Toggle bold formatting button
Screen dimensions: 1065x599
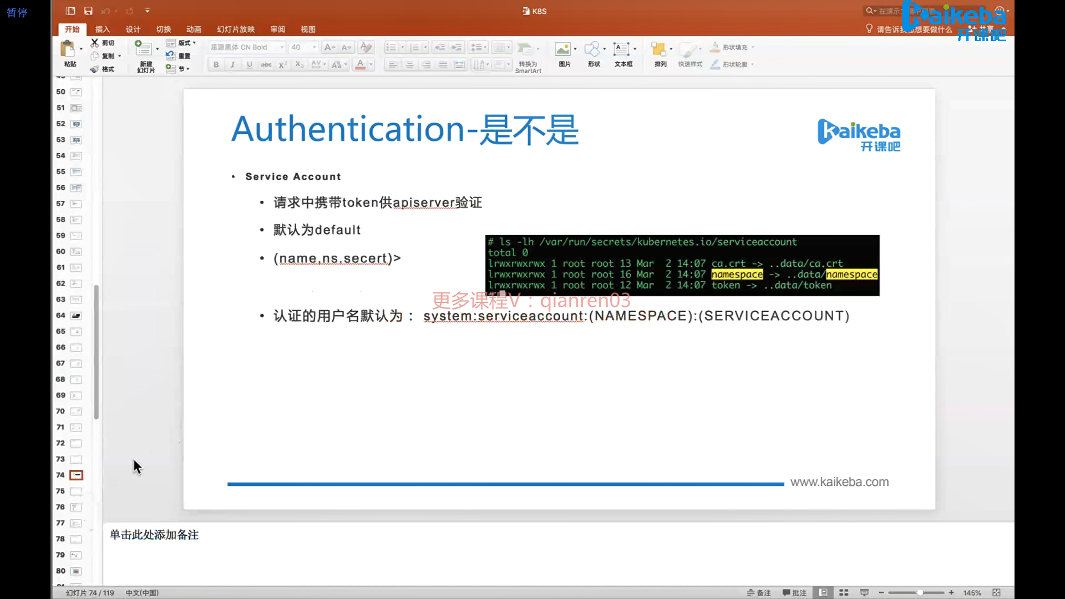pos(216,65)
